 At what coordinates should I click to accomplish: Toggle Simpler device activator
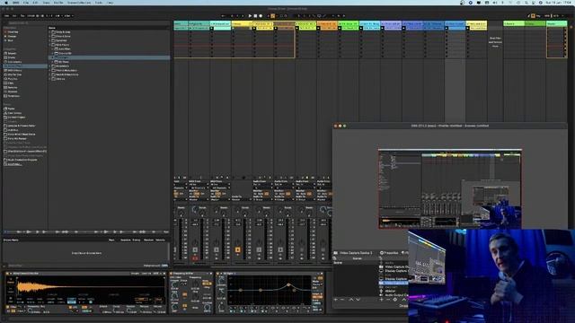[8, 274]
